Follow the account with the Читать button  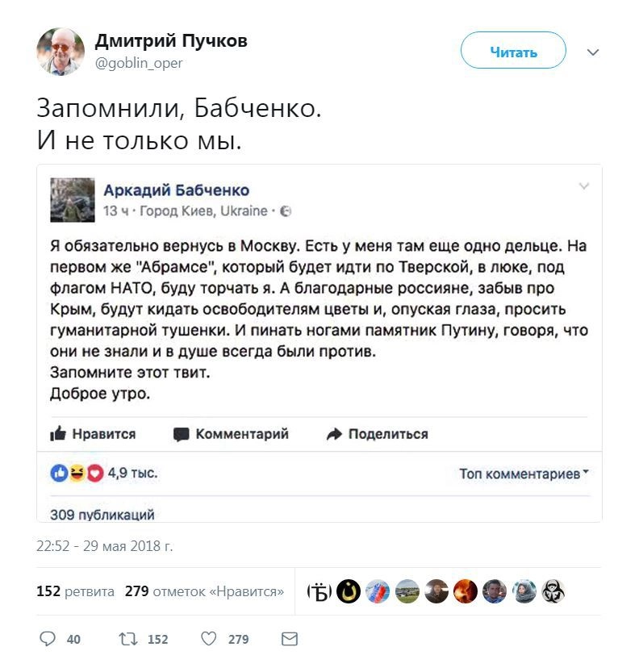click(x=513, y=52)
